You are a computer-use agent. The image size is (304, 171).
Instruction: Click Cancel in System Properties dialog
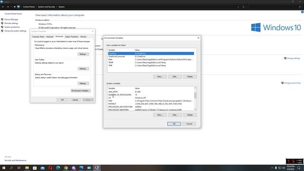pos(75,100)
